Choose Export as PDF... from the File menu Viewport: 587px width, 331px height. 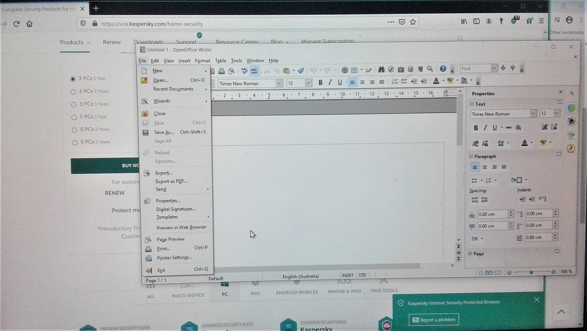176,181
